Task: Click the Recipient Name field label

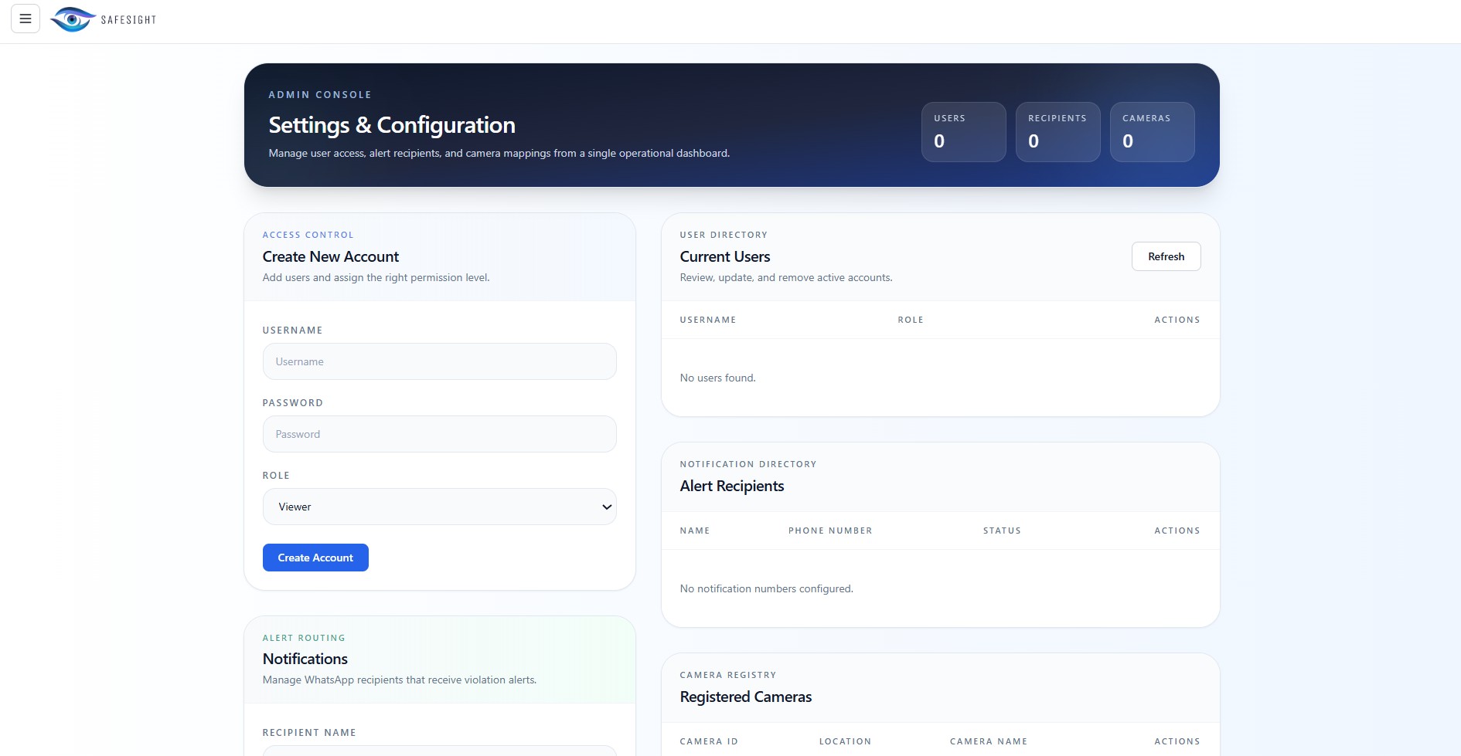Action: tap(309, 733)
